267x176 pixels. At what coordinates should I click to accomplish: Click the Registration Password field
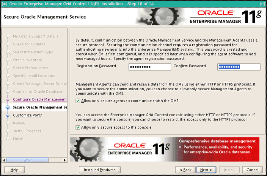pos(150,67)
